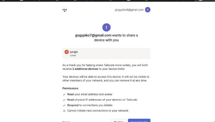Click the Tailscale dots logo

point(65,10)
